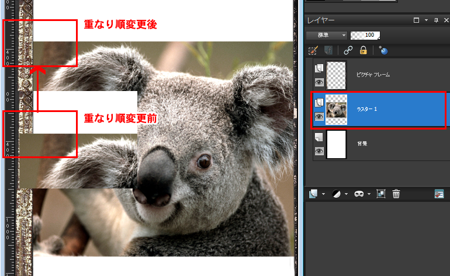Click layer type icon of ラスター 1
The width and height of the screenshot is (450, 276).
tap(319, 103)
